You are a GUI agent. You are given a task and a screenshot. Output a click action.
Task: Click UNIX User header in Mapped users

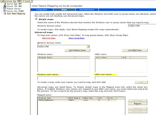(90, 98)
